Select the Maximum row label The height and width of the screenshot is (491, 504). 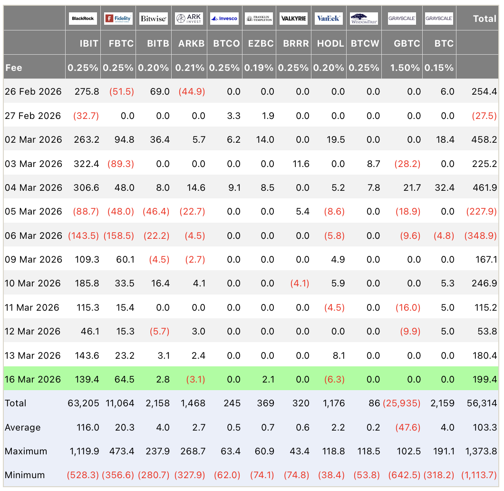coord(26,451)
